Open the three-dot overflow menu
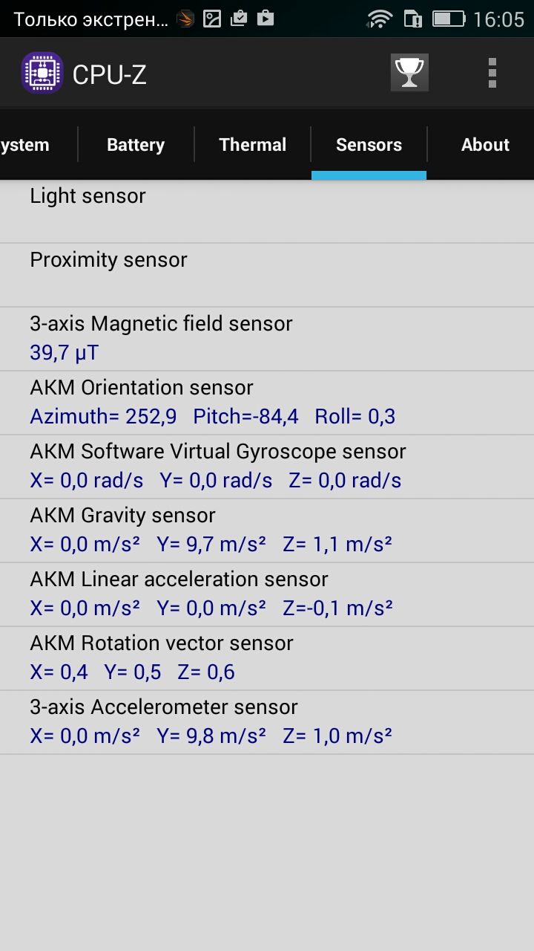The width and height of the screenshot is (534, 951). 492,73
